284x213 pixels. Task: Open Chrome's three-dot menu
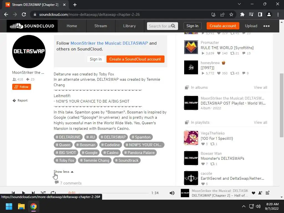(278, 14)
